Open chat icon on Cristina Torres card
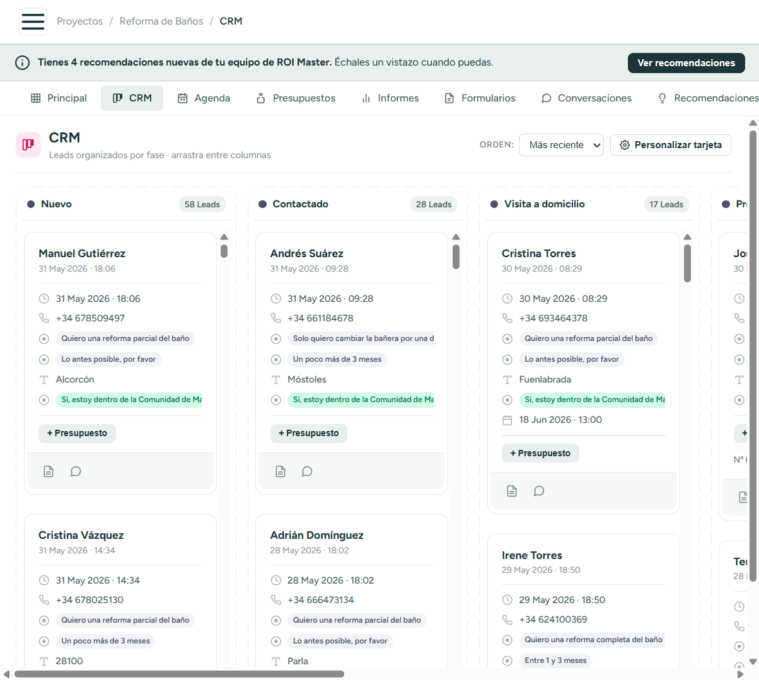This screenshot has width=759, height=680. pos(539,491)
